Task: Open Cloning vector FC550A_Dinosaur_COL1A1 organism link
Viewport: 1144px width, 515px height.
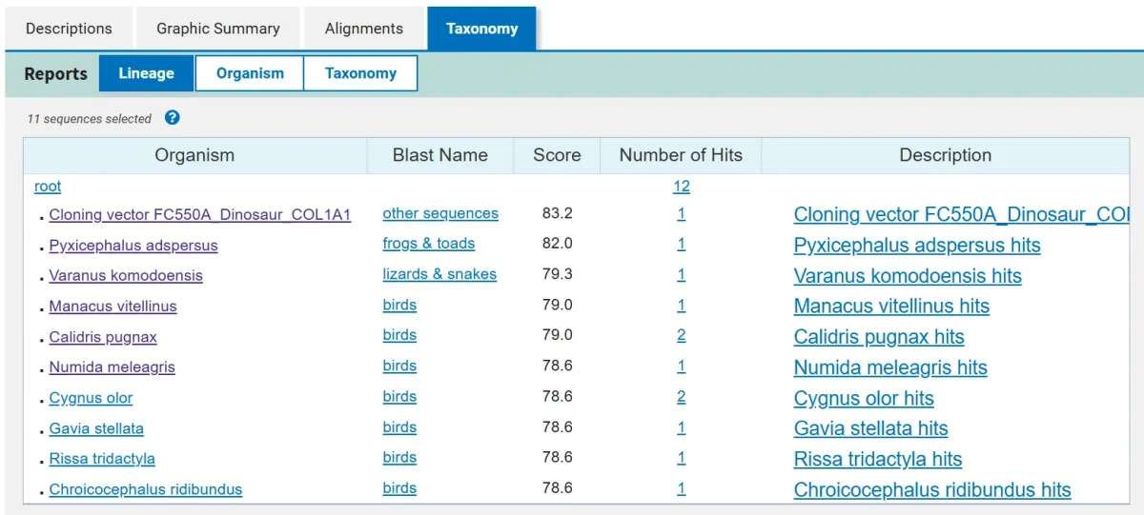Action: [200, 215]
